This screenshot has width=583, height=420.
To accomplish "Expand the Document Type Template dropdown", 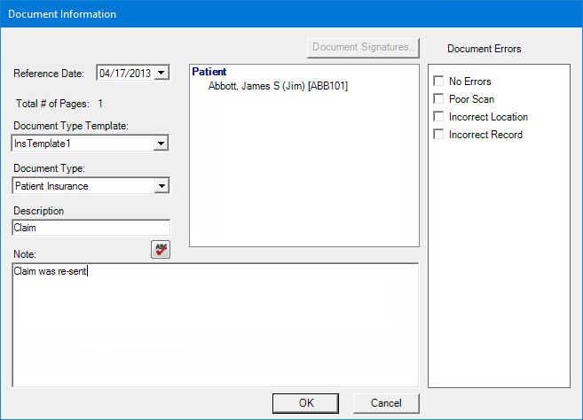I will 161,144.
